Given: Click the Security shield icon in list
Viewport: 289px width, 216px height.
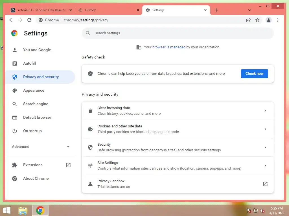Looking at the screenshot, I should pos(90,147).
